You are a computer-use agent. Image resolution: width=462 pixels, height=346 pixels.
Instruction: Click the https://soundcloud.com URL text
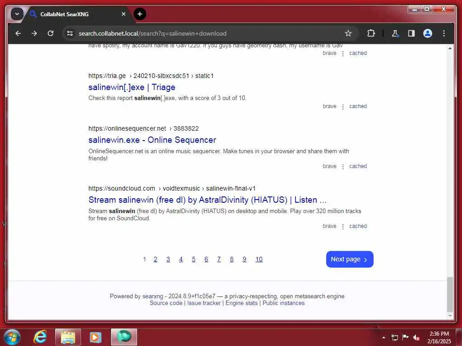pos(122,189)
